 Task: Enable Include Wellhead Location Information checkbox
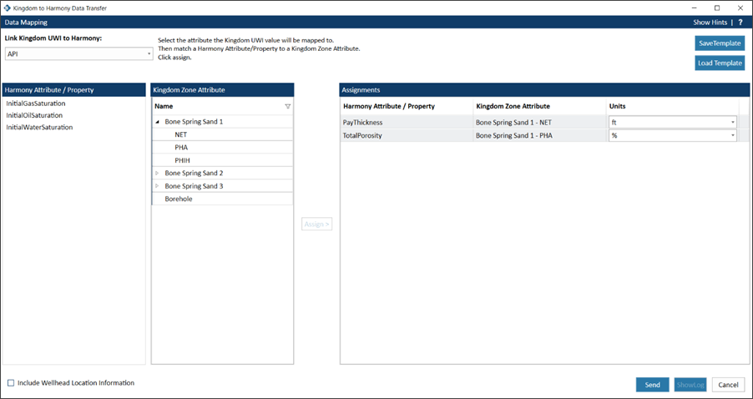11,383
